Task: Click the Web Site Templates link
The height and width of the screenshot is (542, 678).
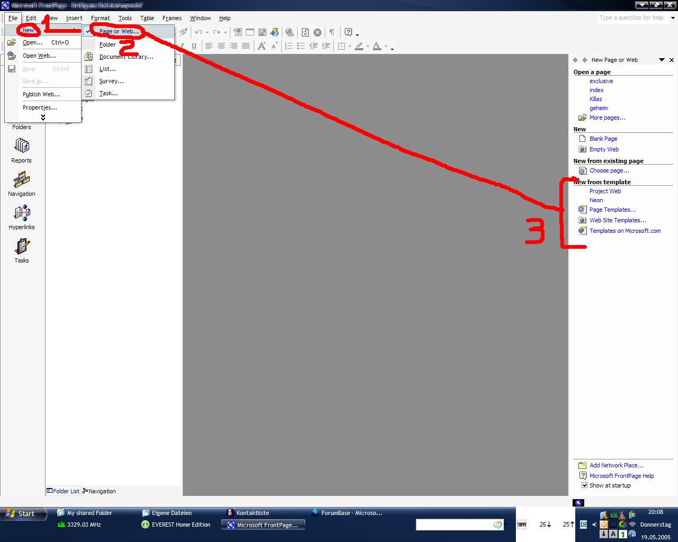Action: pyautogui.click(x=618, y=220)
